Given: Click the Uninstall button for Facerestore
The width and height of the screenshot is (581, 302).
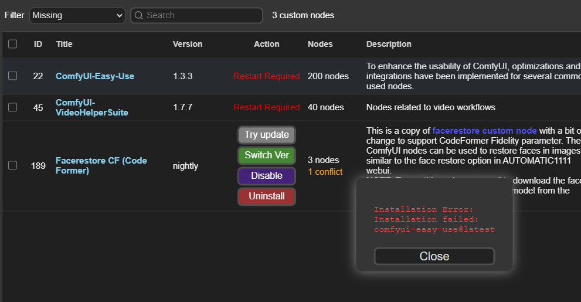Looking at the screenshot, I should [266, 196].
